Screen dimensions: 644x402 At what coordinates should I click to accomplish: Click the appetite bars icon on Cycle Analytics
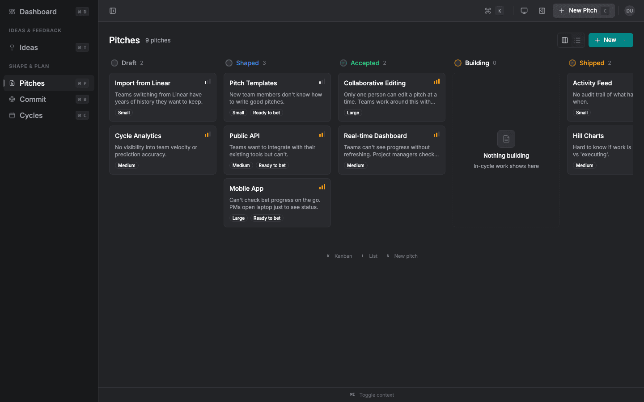point(207,134)
